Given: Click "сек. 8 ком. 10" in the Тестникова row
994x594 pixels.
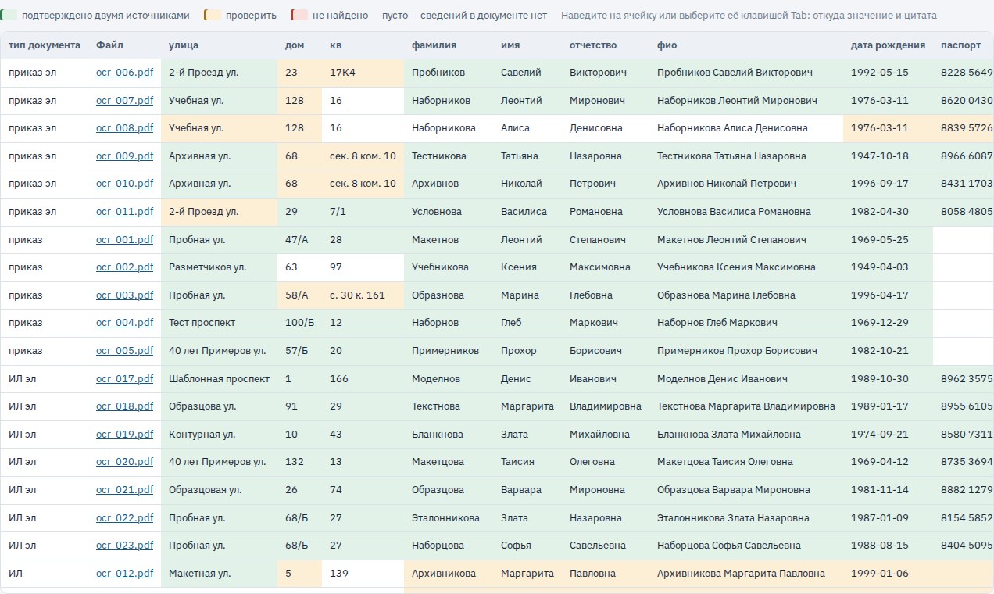Looking at the screenshot, I should tap(363, 156).
